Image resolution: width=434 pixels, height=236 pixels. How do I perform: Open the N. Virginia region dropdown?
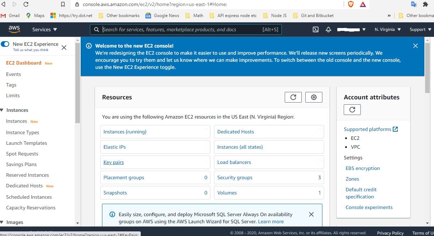pyautogui.click(x=387, y=29)
